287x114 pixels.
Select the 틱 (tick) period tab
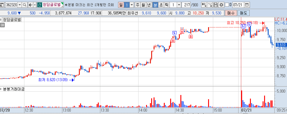click(x=167, y=5)
